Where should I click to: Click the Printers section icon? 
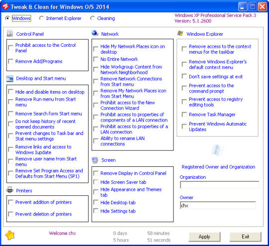pos(10,190)
